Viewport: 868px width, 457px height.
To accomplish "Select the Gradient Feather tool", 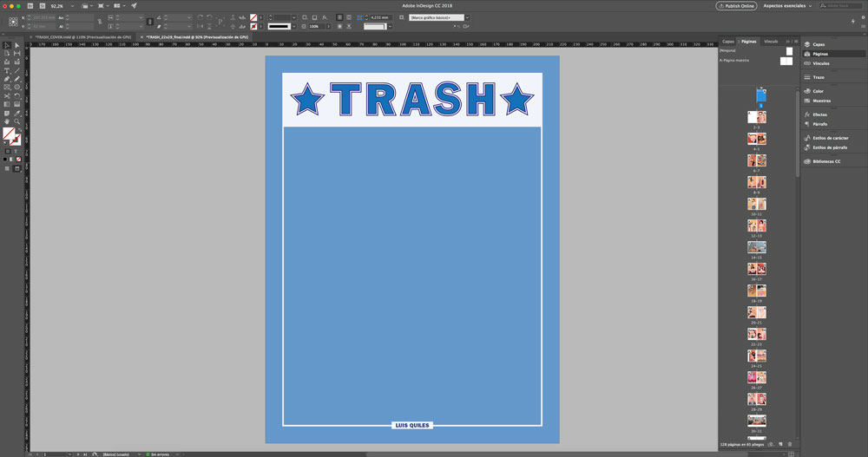I will [17, 104].
